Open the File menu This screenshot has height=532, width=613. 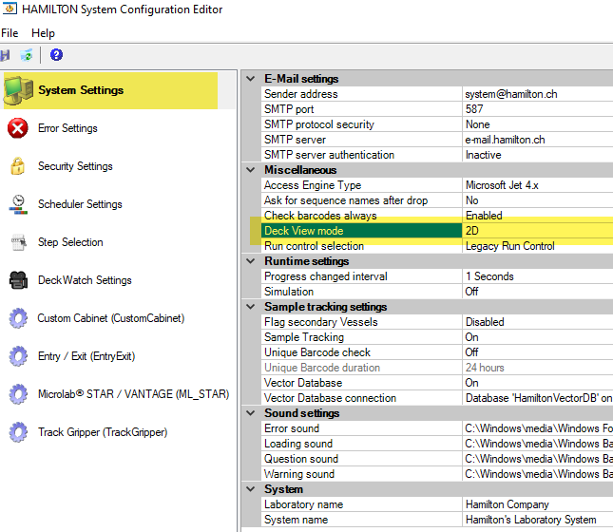point(10,33)
